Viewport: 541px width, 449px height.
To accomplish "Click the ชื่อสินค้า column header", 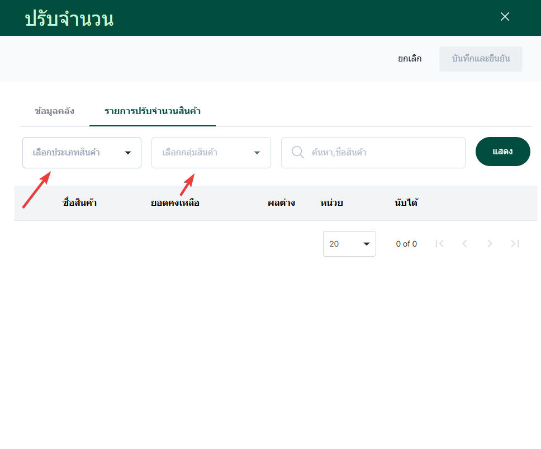I will point(80,202).
